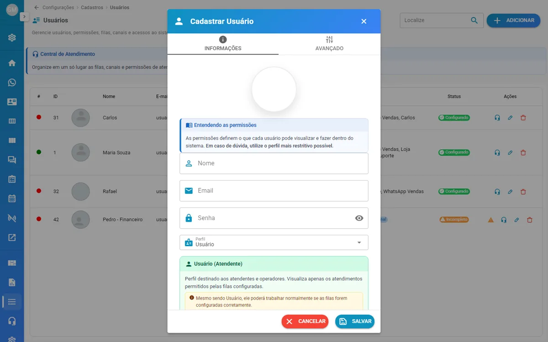548x342 pixels.
Task: Click the Nome input field
Action: click(x=274, y=163)
